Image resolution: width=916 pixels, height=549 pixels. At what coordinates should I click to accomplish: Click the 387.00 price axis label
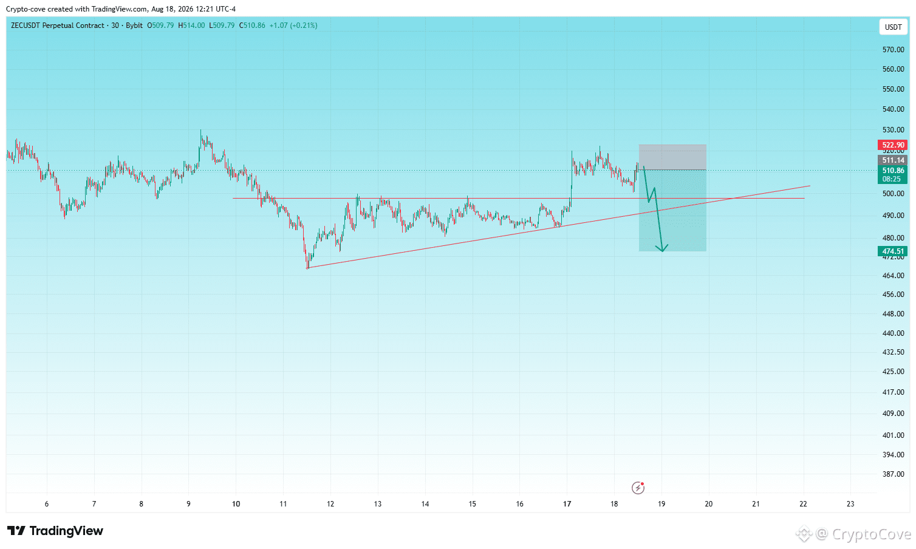click(x=893, y=474)
